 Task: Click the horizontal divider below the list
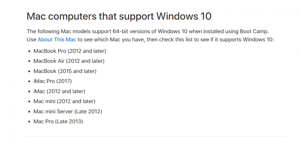coord(157,136)
